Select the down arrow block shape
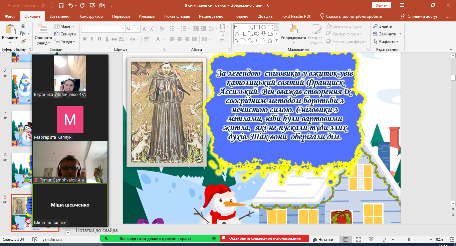The width and height of the screenshot is (456, 246). click(263, 34)
